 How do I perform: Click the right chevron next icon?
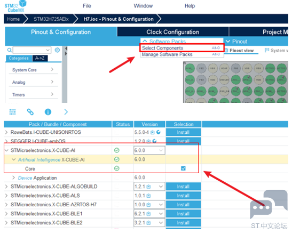click(x=66, y=112)
